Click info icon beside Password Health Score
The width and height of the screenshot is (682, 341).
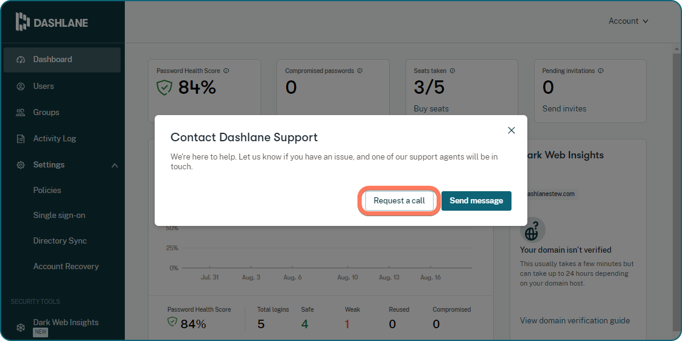pos(227,71)
